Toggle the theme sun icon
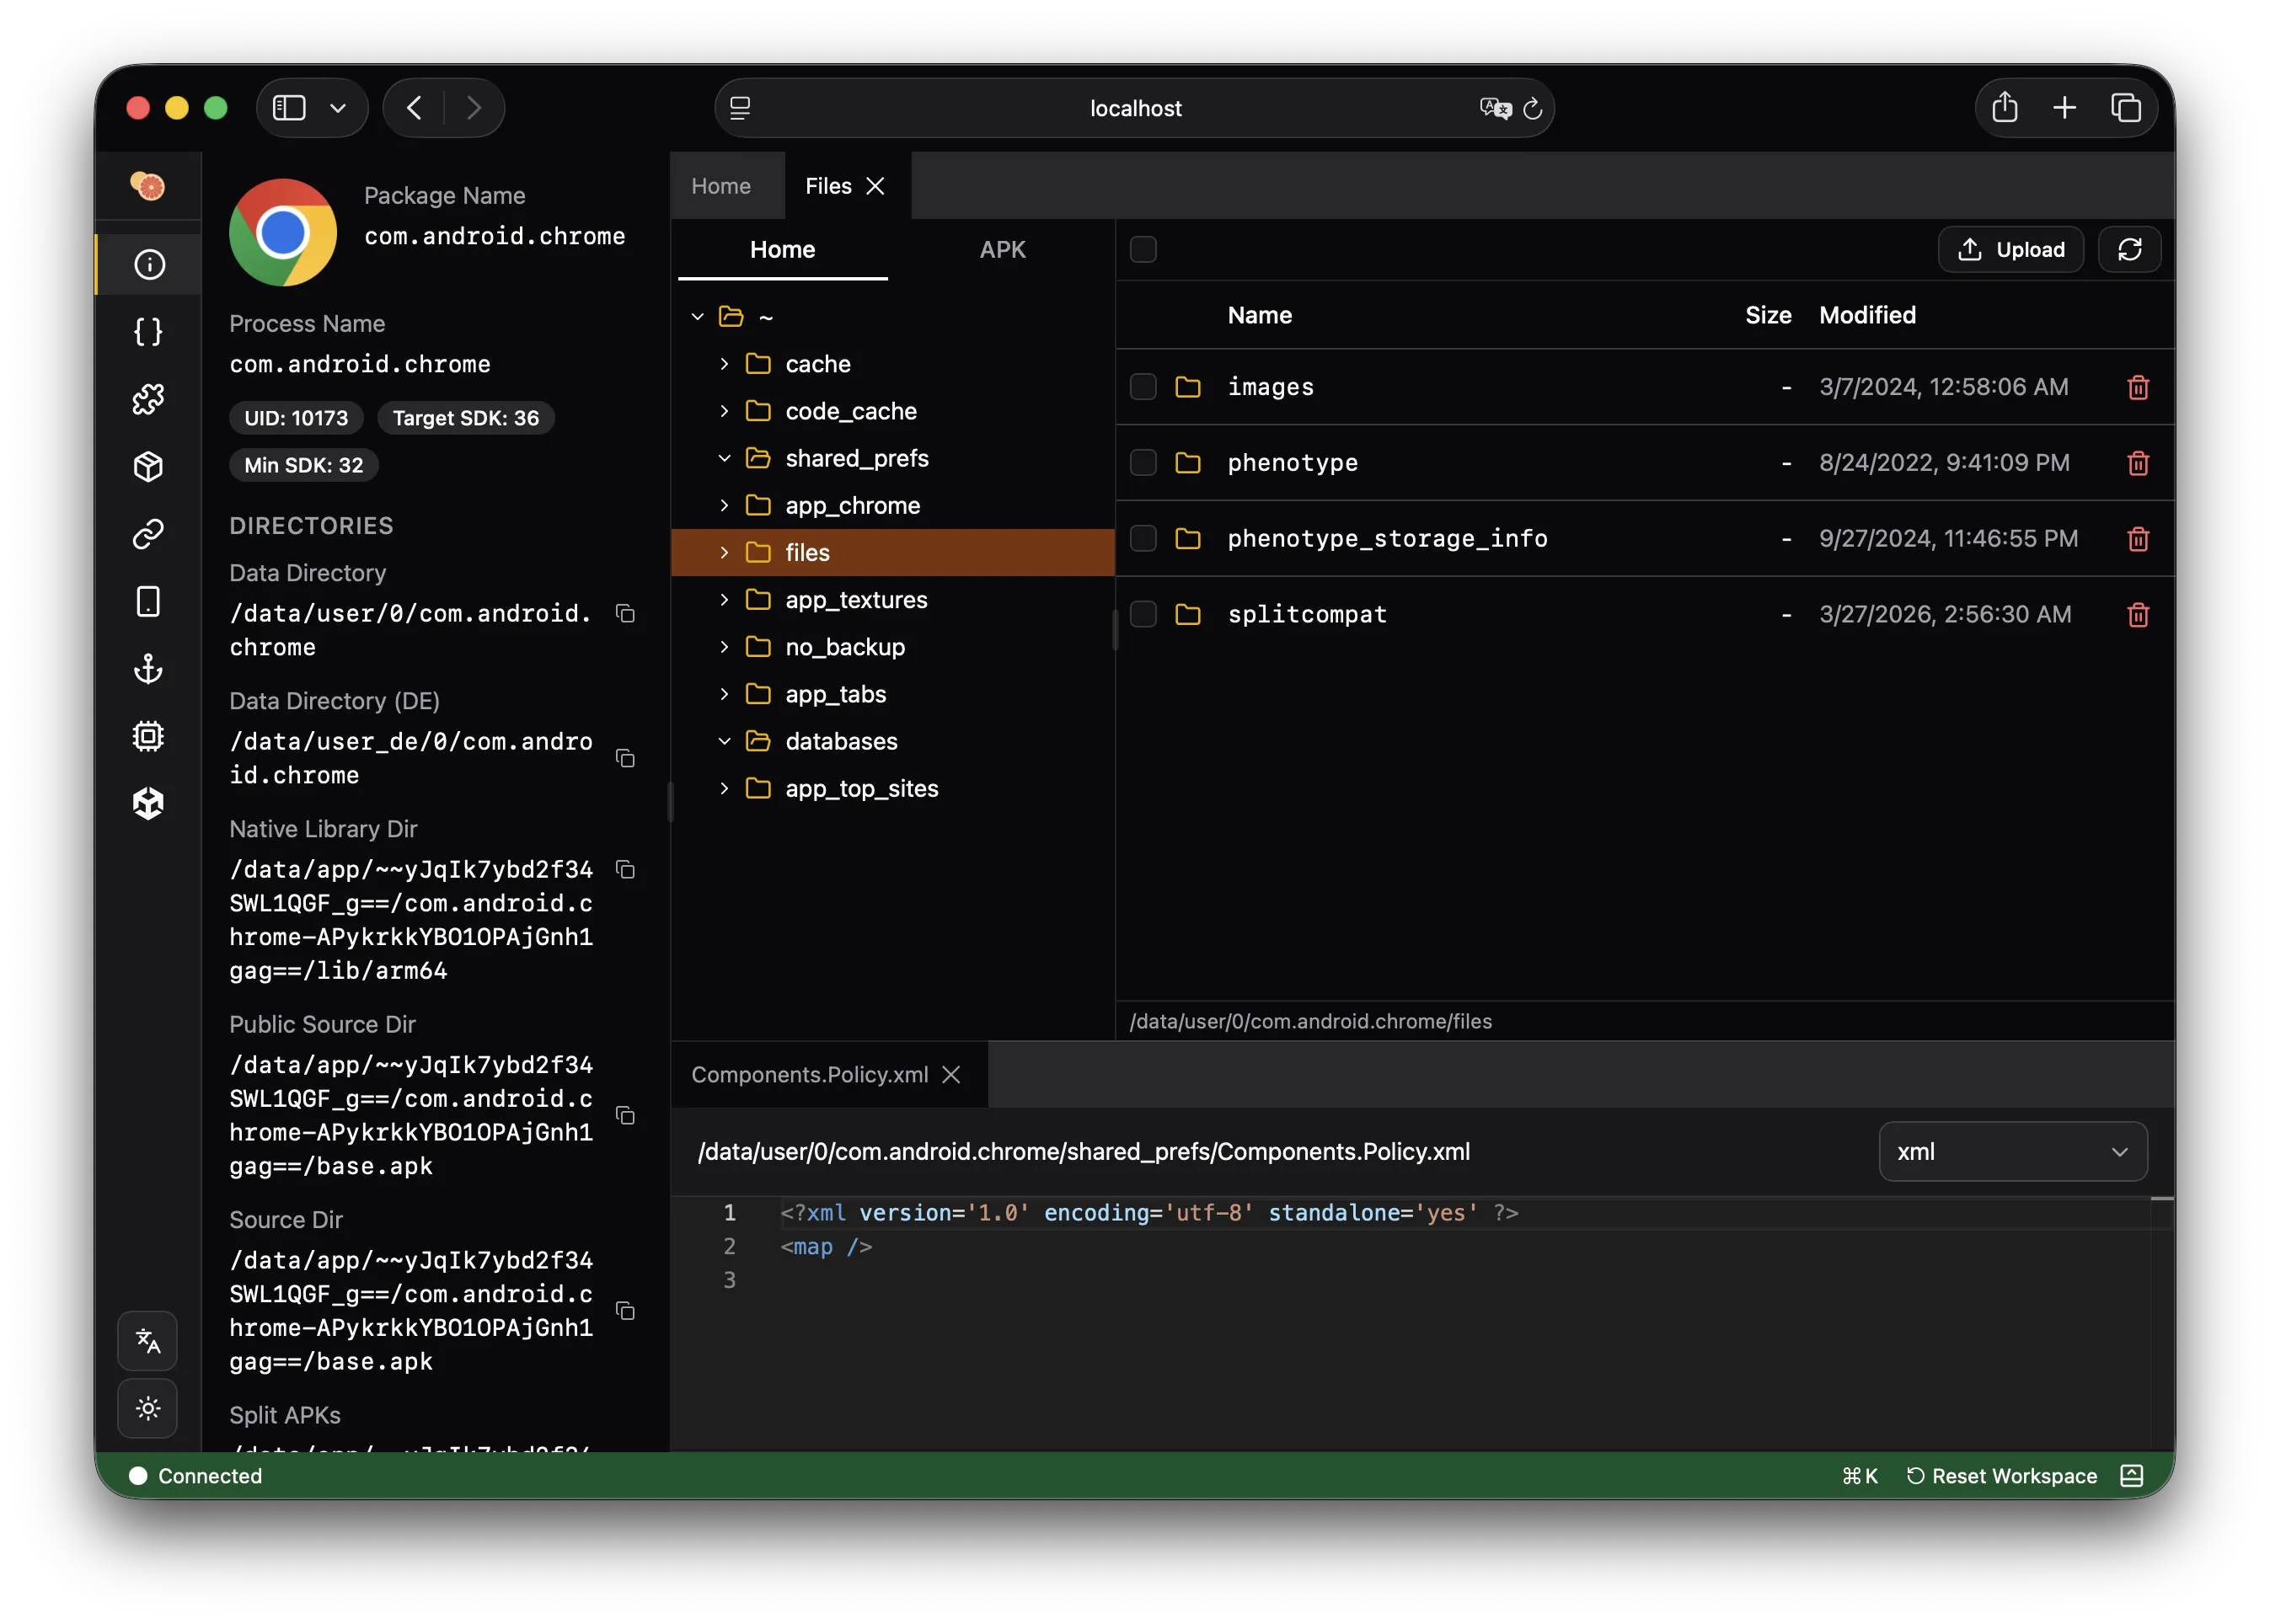2270x1624 pixels. [x=148, y=1408]
